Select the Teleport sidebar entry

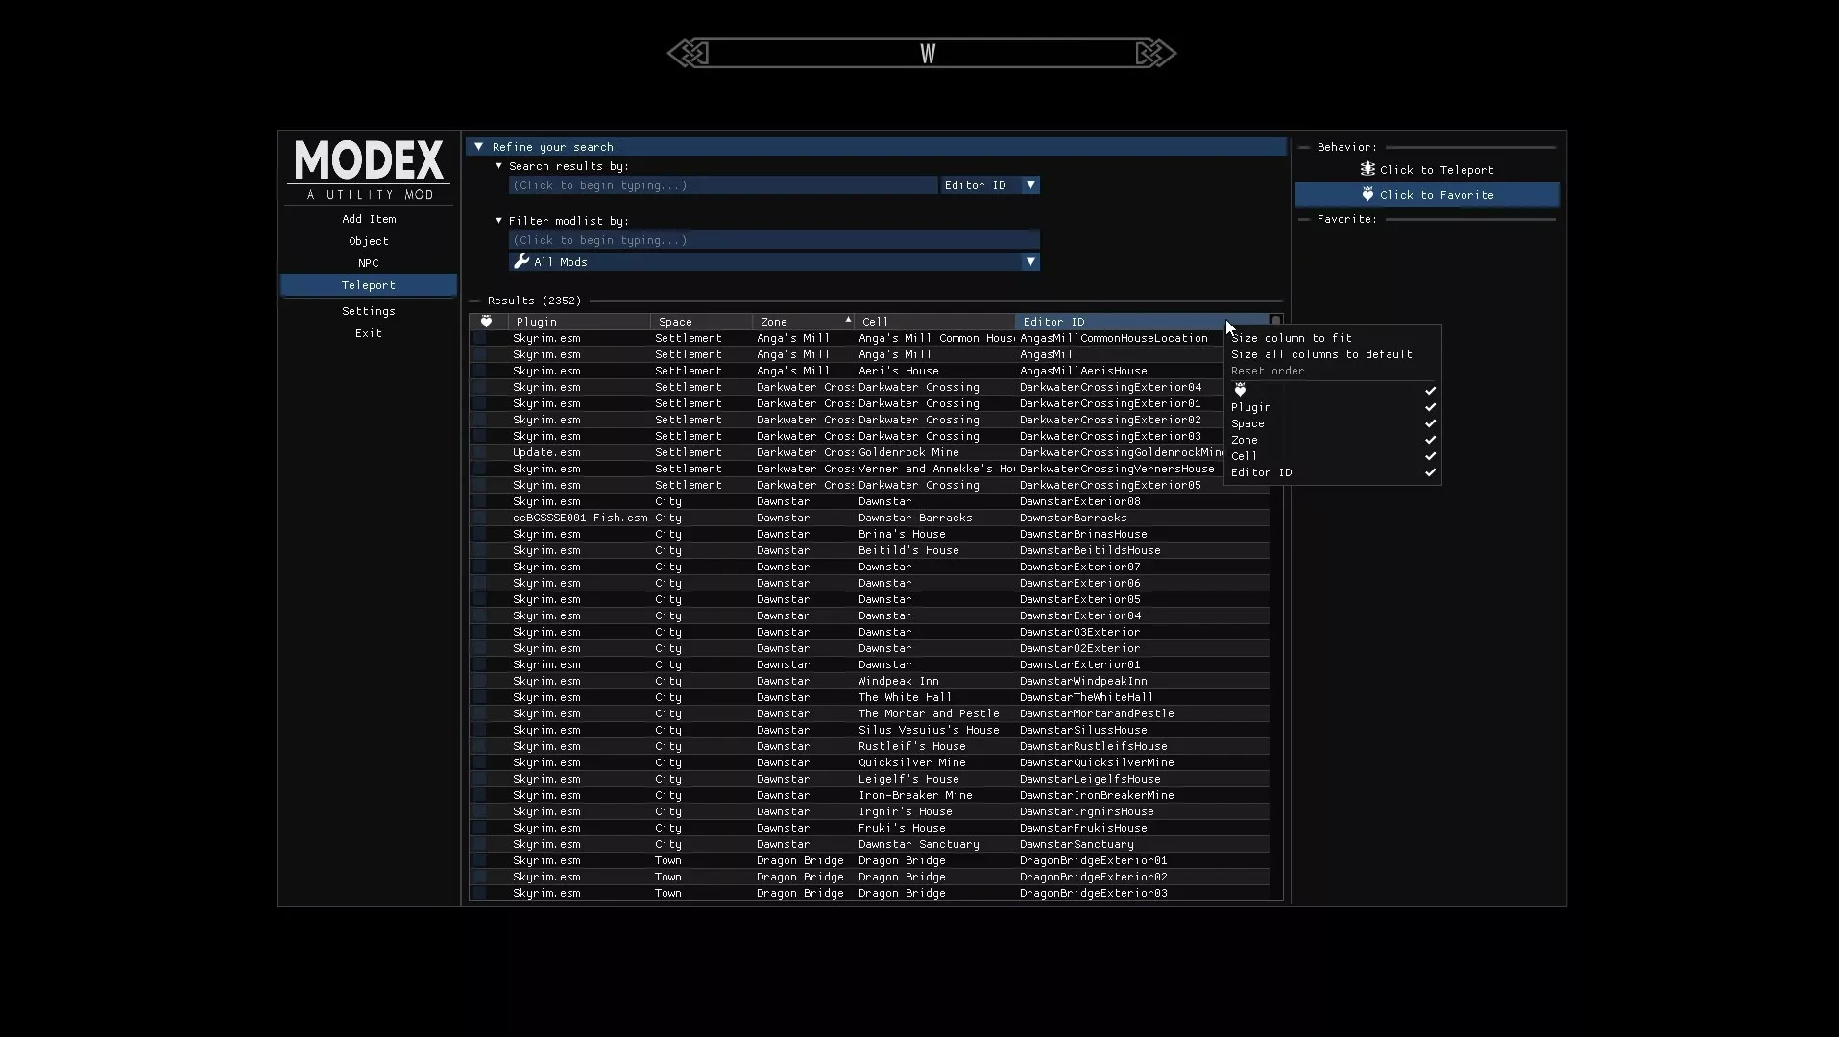tap(369, 285)
